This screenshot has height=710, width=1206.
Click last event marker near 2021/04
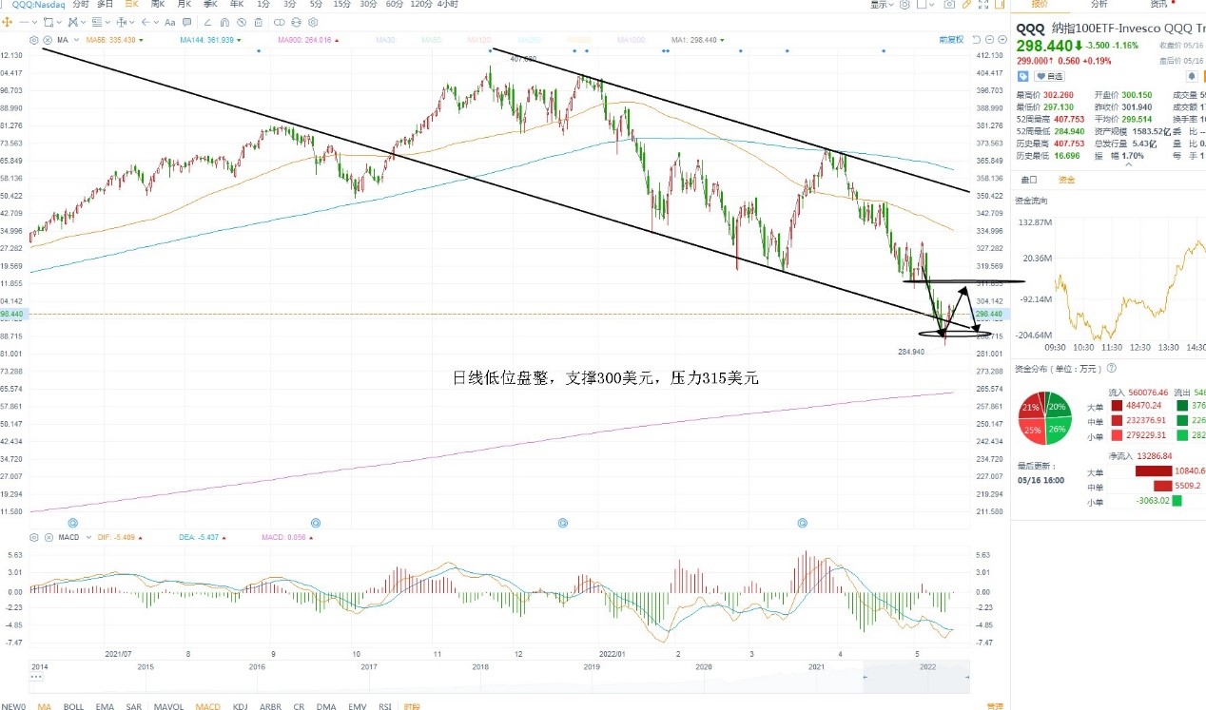click(x=803, y=523)
